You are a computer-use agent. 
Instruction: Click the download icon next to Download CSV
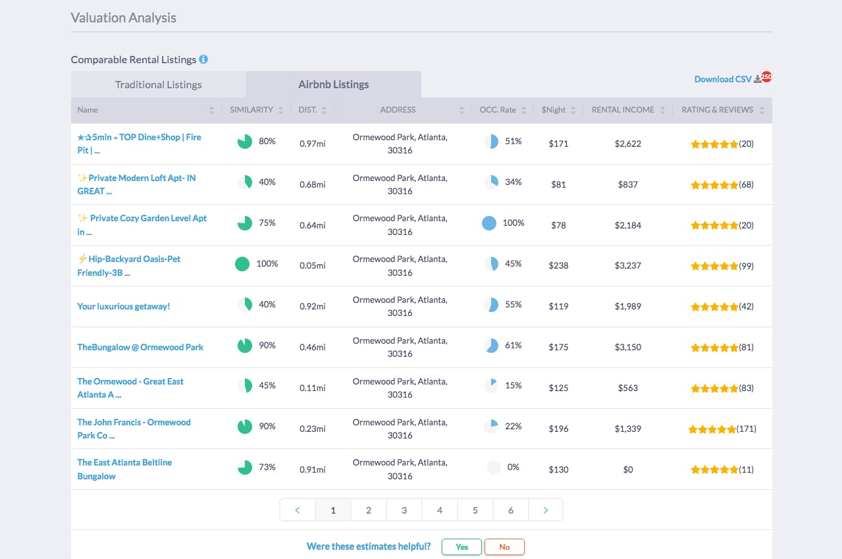[758, 78]
